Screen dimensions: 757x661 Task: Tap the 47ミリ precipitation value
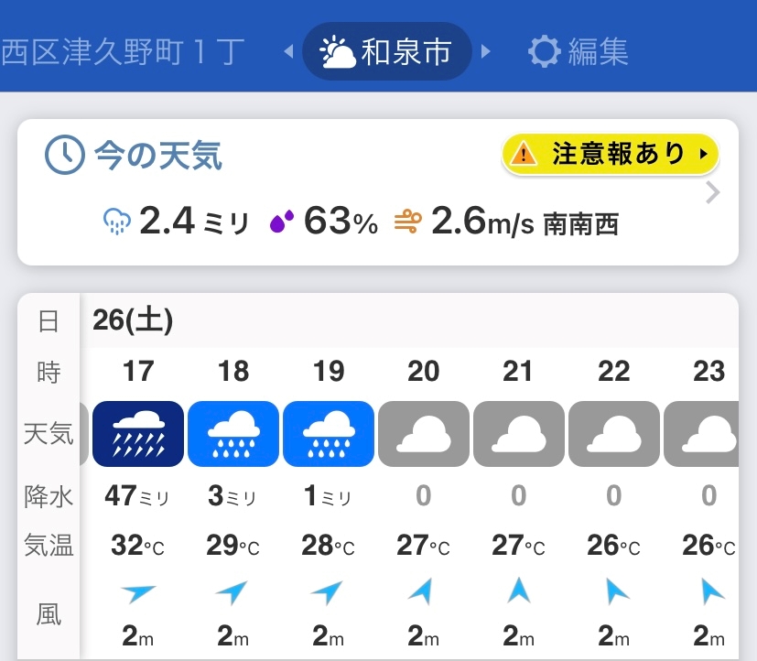pos(138,496)
